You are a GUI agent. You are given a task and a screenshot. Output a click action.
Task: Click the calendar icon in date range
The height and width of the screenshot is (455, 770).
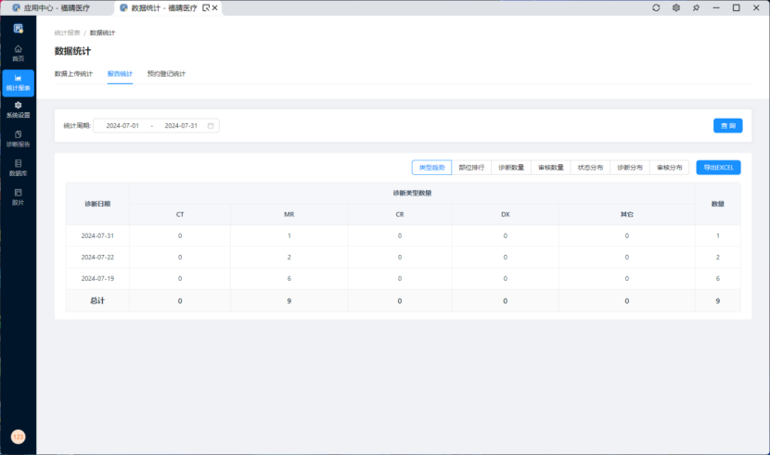click(211, 125)
